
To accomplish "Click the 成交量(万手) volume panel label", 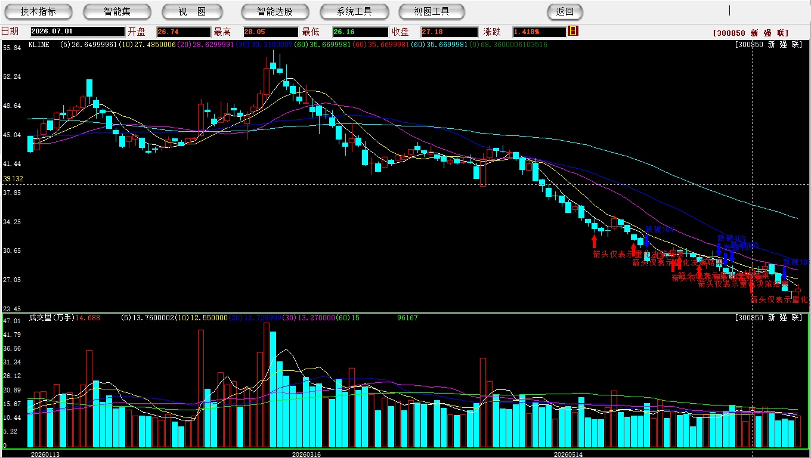I will pyautogui.click(x=51, y=318).
